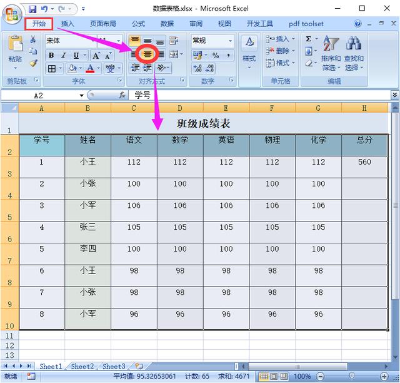This screenshot has width=400, height=383.
Task: Click the text orientation icon
Action: click(x=161, y=68)
